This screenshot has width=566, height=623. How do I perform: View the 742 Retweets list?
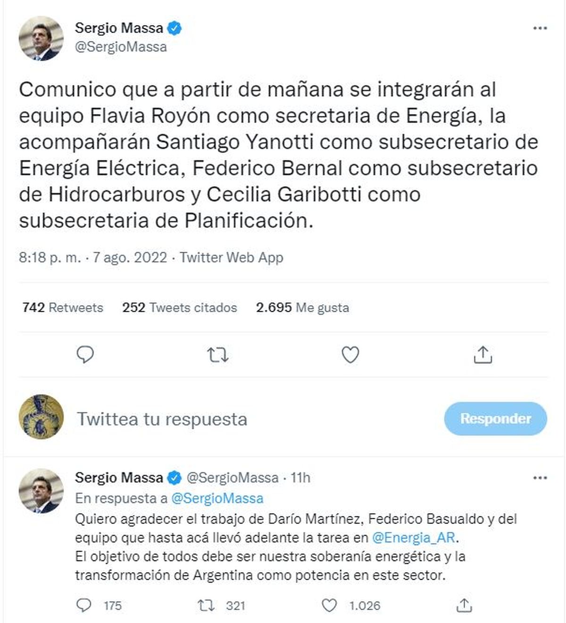point(62,307)
